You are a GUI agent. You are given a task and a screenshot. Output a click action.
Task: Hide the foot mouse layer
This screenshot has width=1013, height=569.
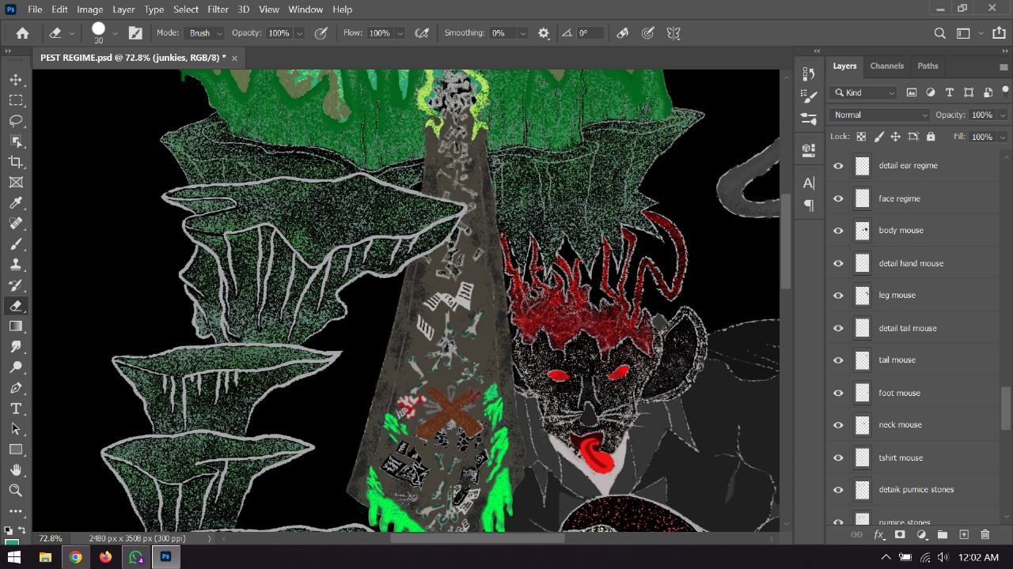click(x=838, y=393)
